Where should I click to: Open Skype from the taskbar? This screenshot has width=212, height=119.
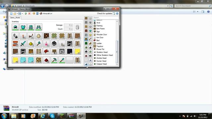52,116
